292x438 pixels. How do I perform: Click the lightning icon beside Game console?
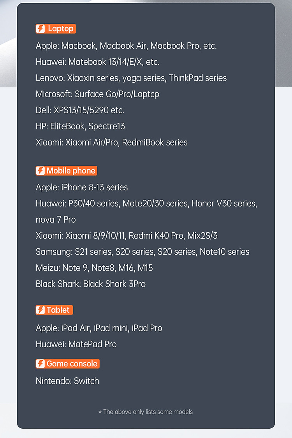click(40, 364)
